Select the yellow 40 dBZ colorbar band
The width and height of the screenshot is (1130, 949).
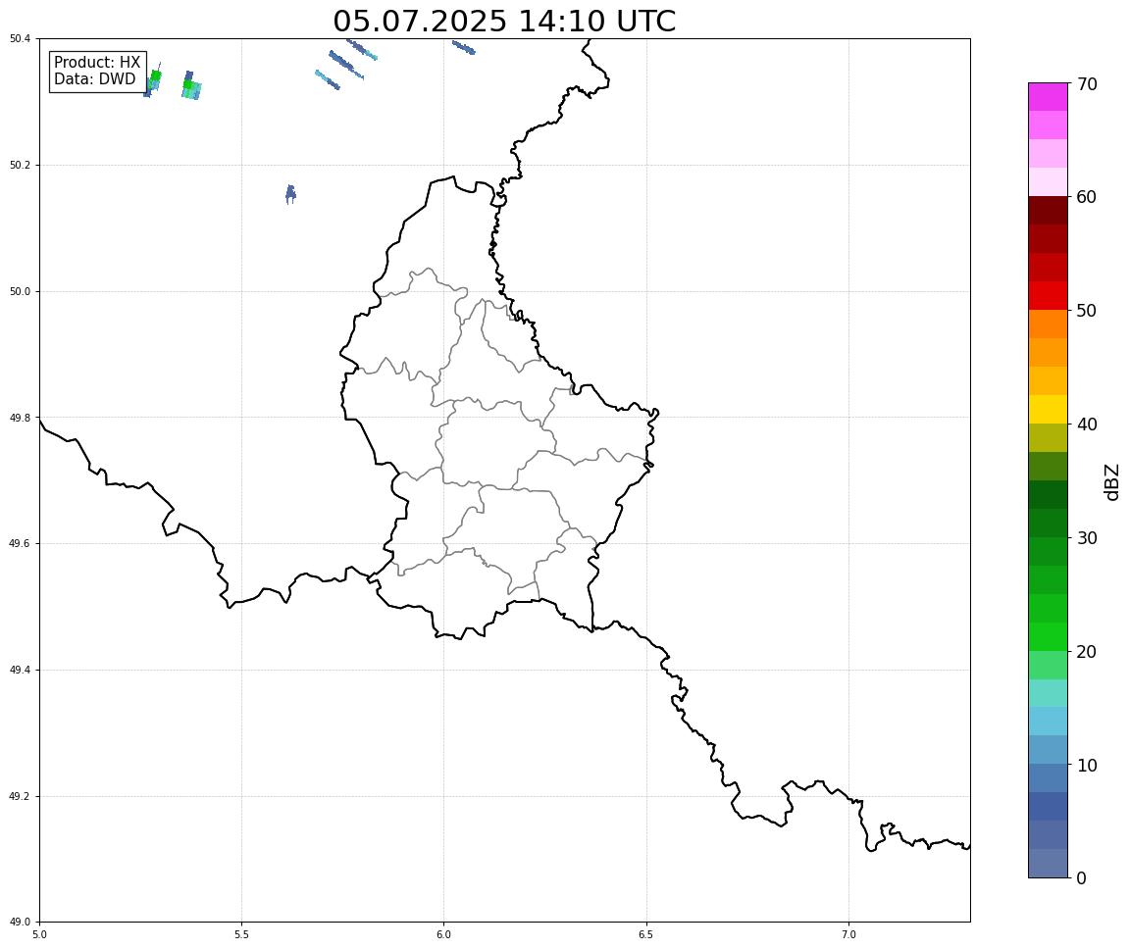tap(1048, 409)
